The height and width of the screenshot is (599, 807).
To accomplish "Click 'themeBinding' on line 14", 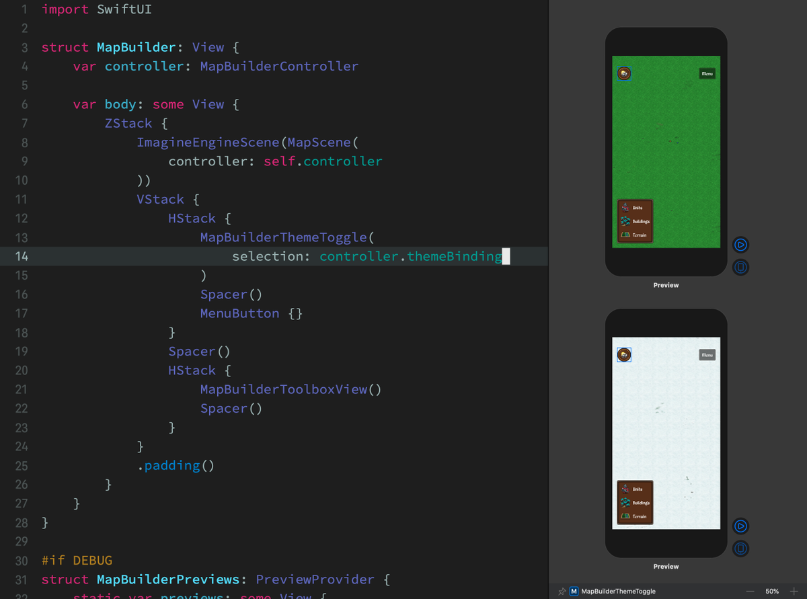I will 455,256.
